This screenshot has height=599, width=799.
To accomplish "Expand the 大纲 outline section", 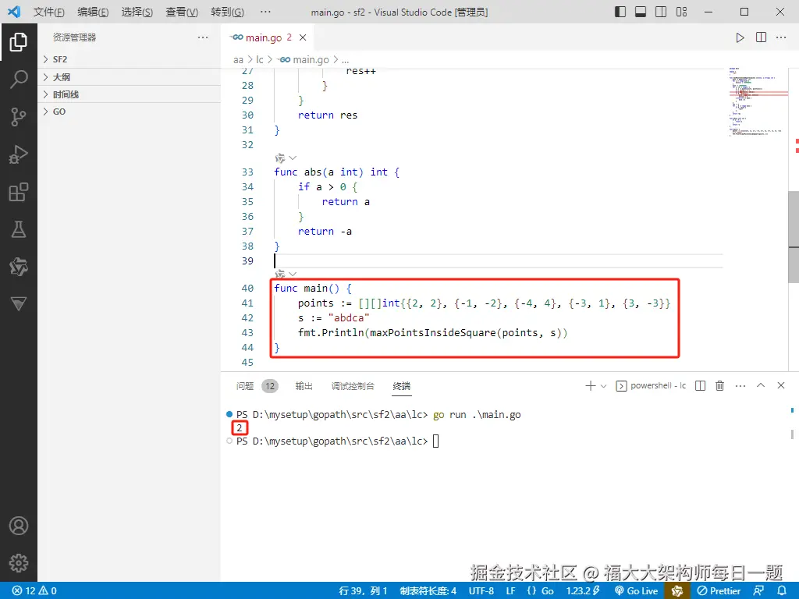I will 130,77.
